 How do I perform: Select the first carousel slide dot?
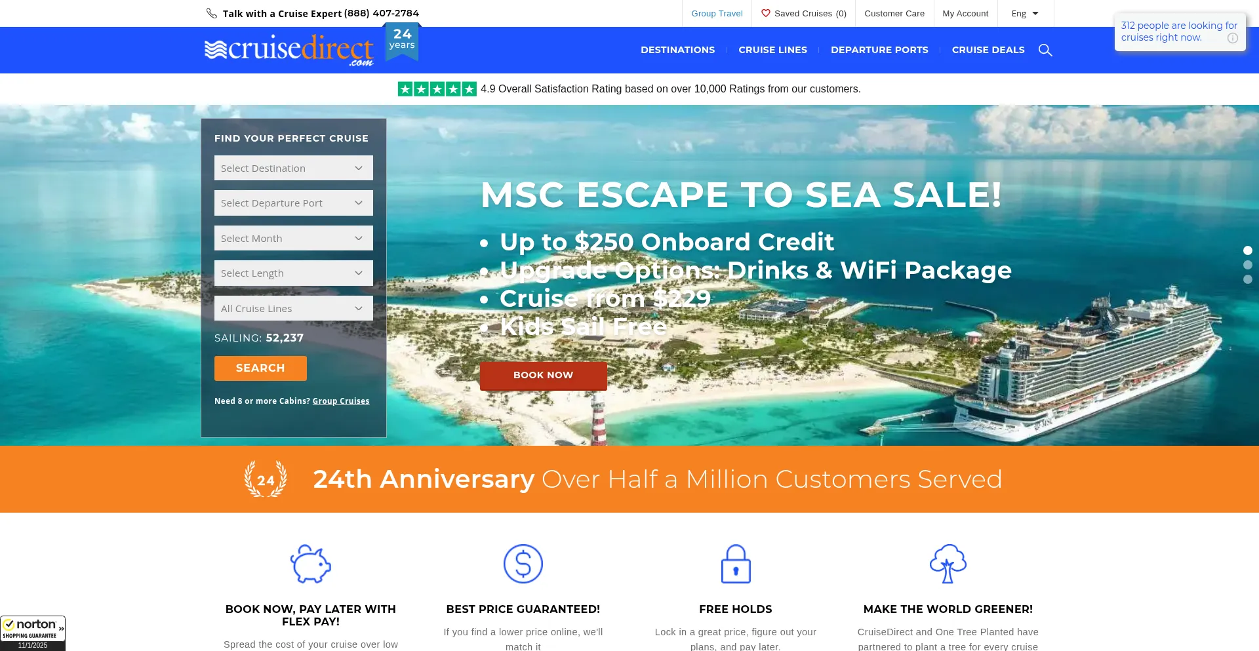click(x=1248, y=250)
